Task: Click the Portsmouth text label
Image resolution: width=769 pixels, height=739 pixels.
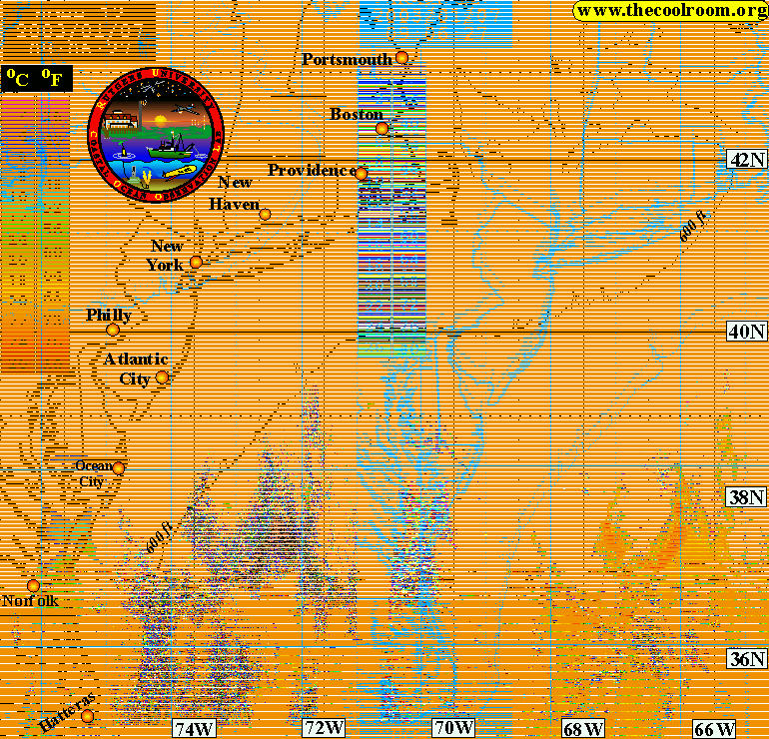Action: point(348,59)
